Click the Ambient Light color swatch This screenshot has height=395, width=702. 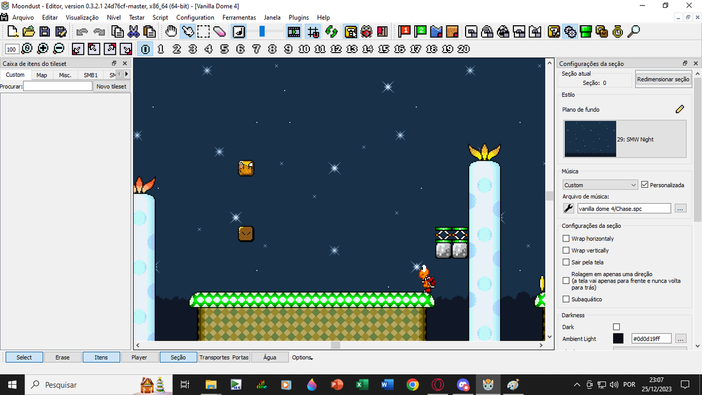tap(618, 338)
